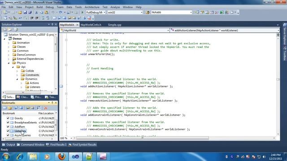Open Internet Explorer from the taskbar
The height and width of the screenshot is (161, 287).
20,157
